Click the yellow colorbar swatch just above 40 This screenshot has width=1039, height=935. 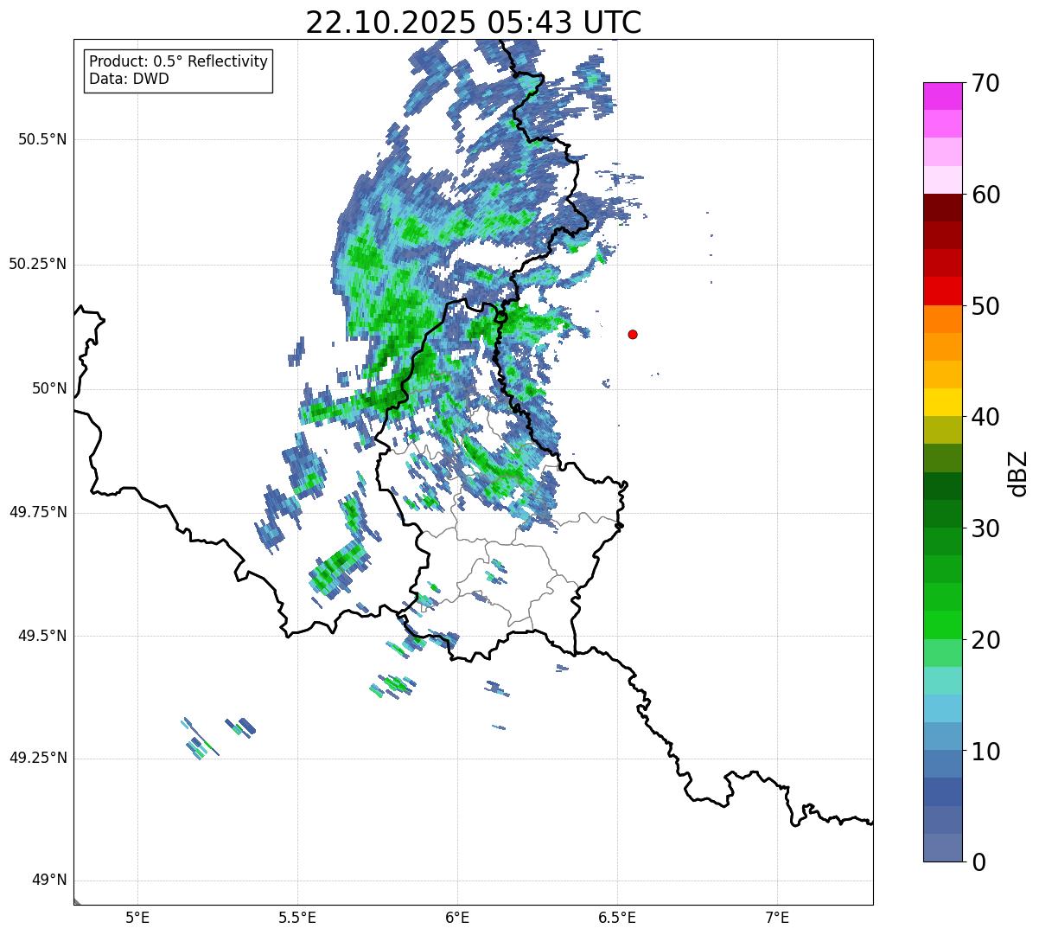click(943, 402)
